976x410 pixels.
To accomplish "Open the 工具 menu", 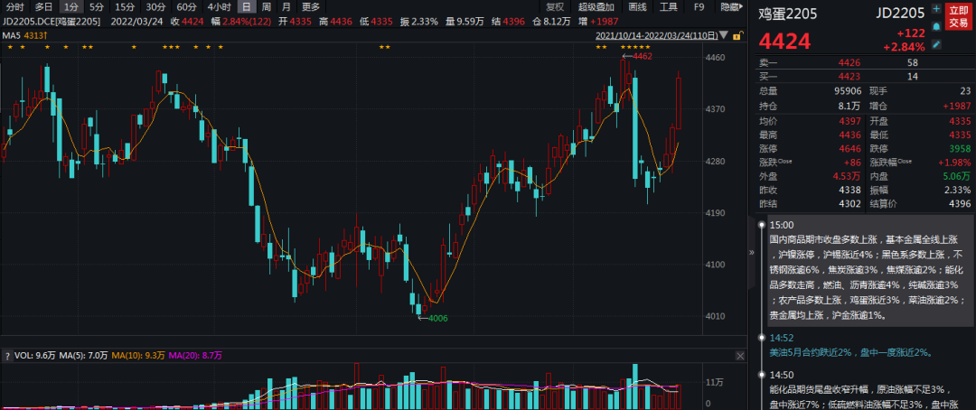I will 668,6.
